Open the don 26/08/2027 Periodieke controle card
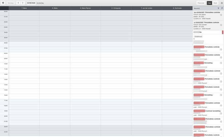Image resolution: width=224 pixels, height=137 pixels. (208, 15)
